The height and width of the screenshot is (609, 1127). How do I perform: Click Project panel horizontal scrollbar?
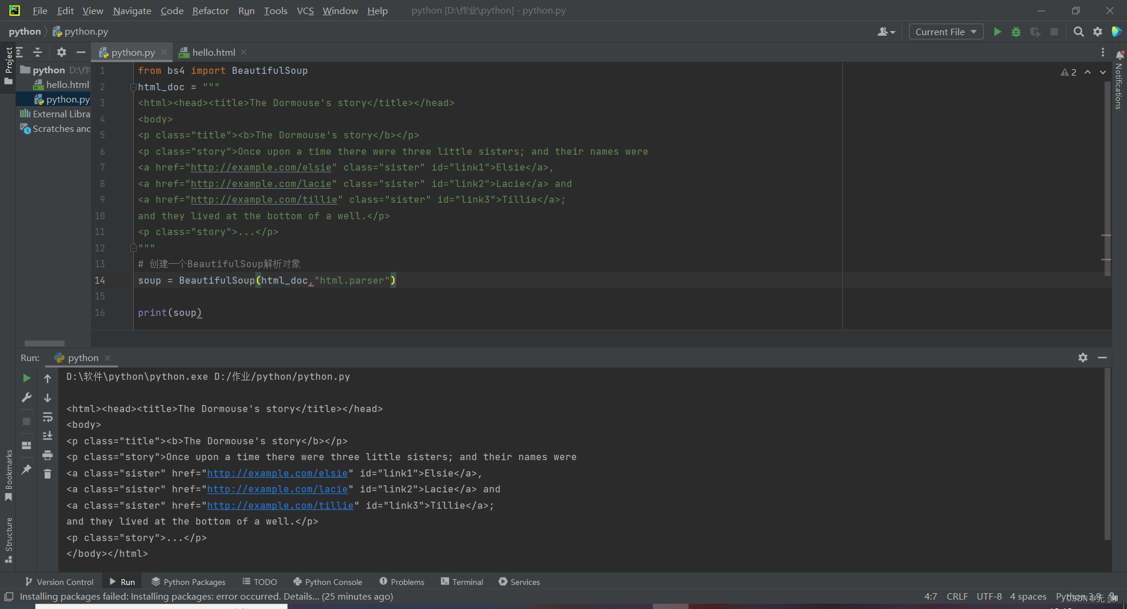coord(45,343)
